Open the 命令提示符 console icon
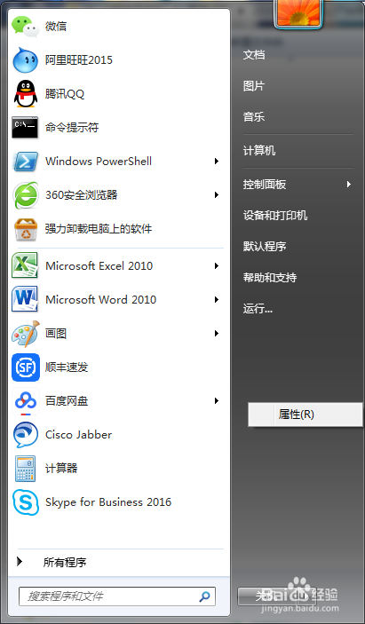 click(x=25, y=127)
